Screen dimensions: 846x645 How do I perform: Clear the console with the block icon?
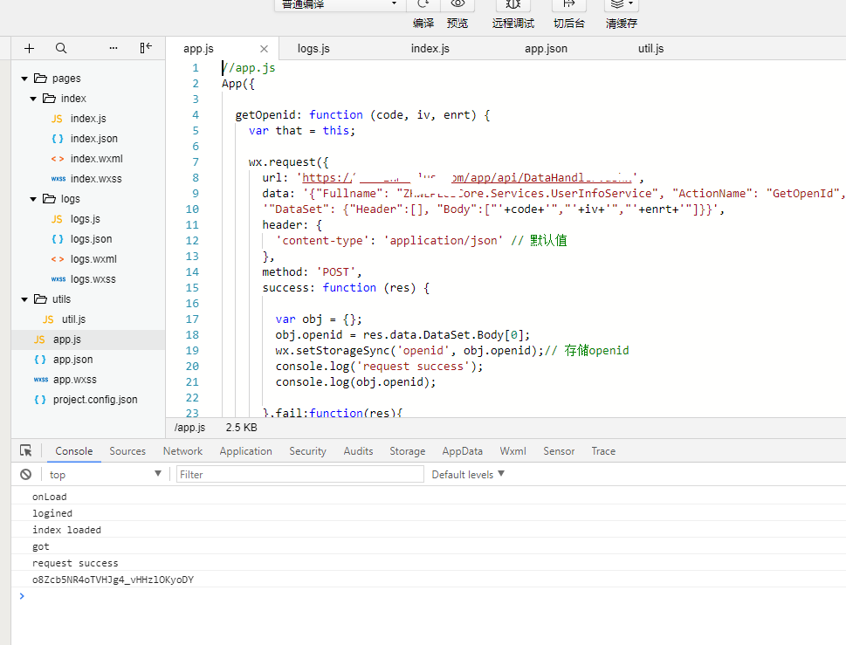pyautogui.click(x=26, y=474)
